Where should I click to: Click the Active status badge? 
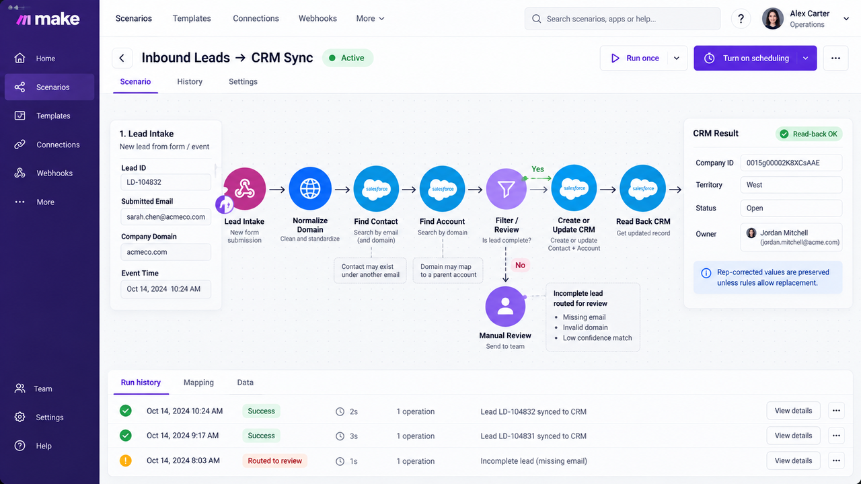347,58
